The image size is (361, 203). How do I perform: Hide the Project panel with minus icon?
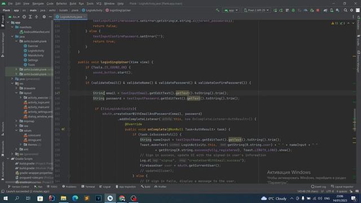pos(50,17)
